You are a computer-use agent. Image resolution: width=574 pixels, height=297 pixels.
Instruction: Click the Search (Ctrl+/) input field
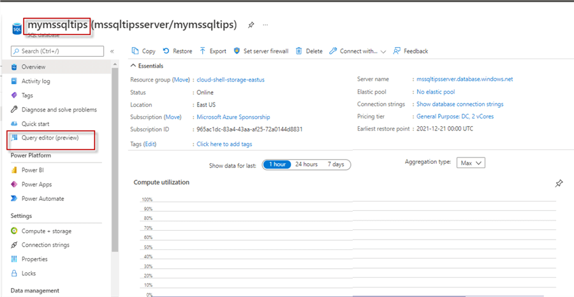pyautogui.click(x=57, y=51)
